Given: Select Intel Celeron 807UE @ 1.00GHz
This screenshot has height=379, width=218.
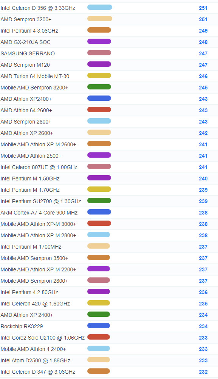Looking at the screenshot, I should pyautogui.click(x=39, y=167).
